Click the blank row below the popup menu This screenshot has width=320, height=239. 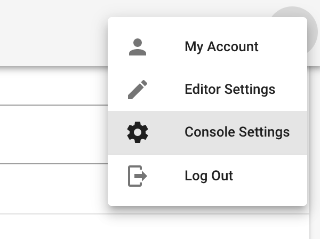tap(155, 227)
